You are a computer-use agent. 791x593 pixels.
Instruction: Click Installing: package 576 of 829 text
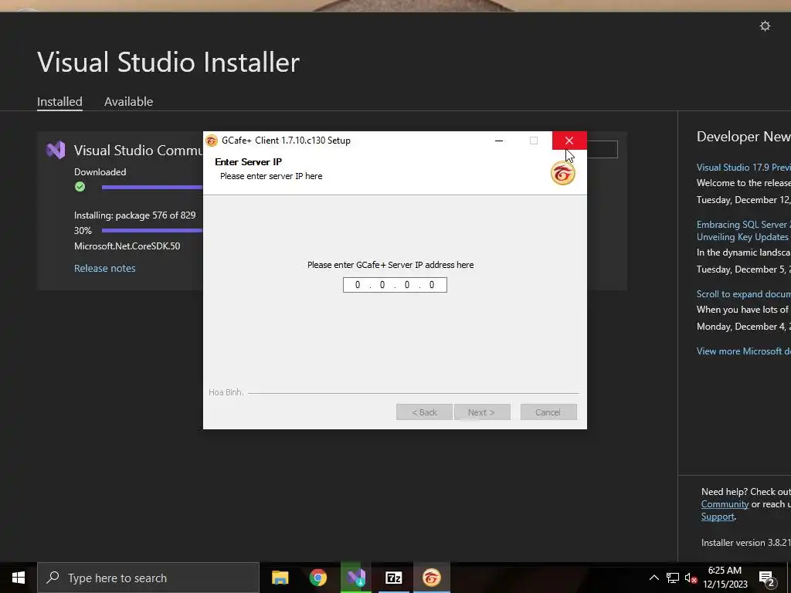tap(134, 215)
